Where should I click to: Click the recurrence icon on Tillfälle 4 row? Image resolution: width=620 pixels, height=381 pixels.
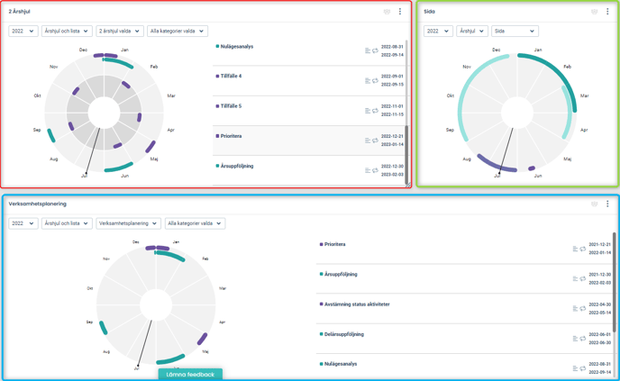[375, 81]
